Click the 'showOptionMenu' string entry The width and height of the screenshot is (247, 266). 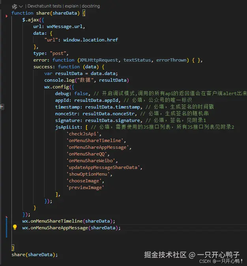tap(88, 174)
